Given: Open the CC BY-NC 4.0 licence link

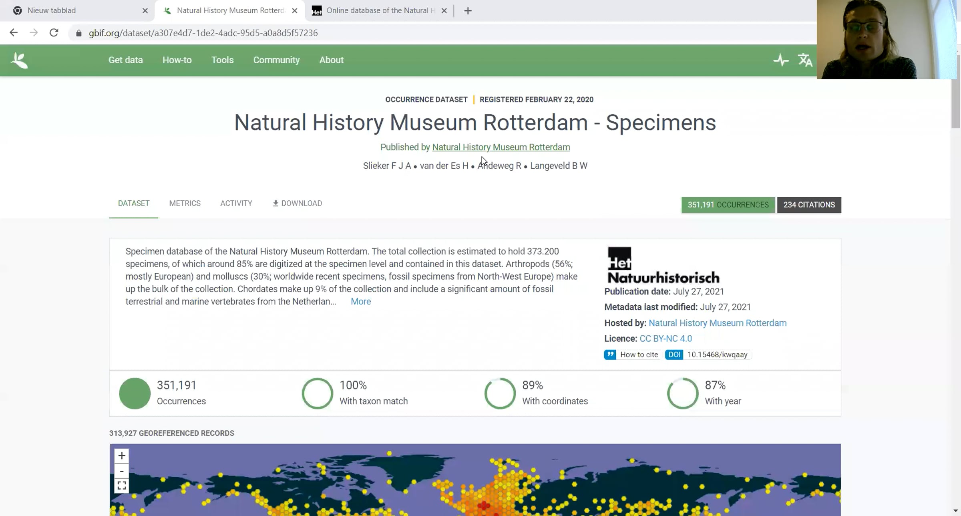Looking at the screenshot, I should (x=665, y=339).
